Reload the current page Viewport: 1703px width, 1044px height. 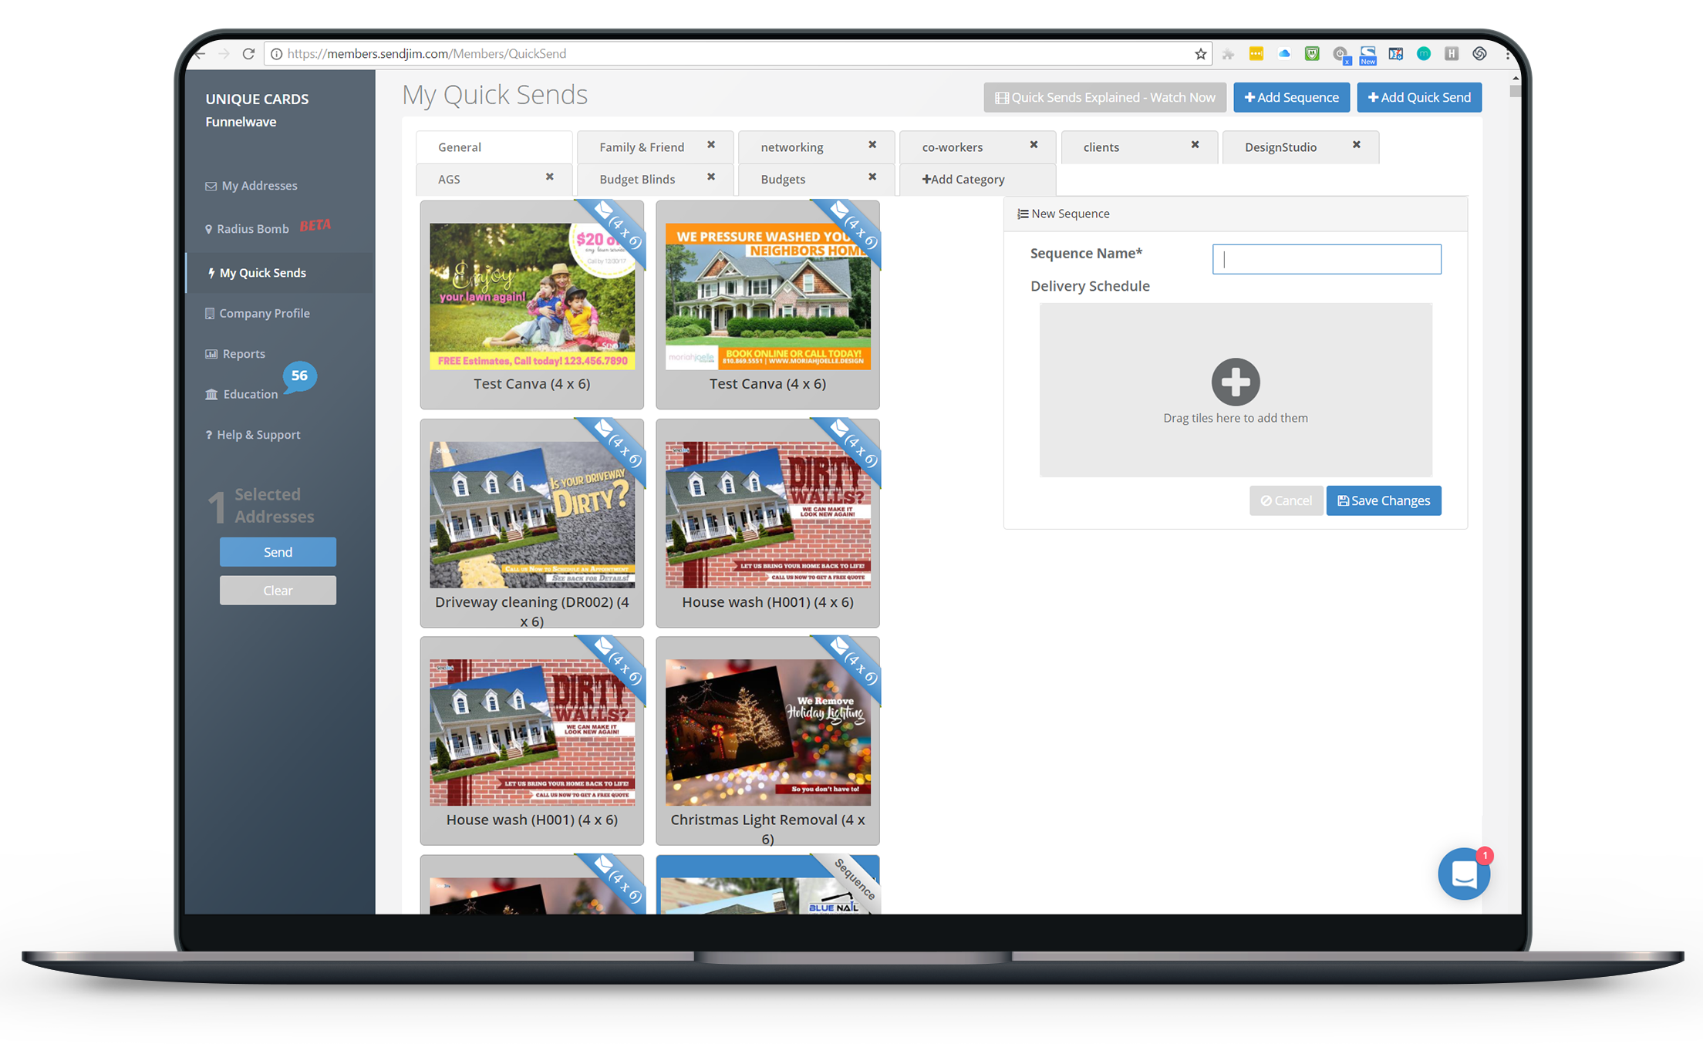coord(248,54)
